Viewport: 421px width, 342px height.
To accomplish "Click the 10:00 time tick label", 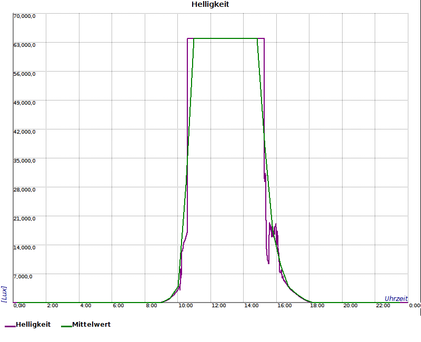I will pos(186,306).
